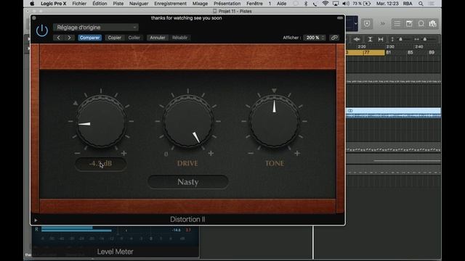The height and width of the screenshot is (261, 465).
Task: Click the phone handset menu bar icon
Action: 315,4
